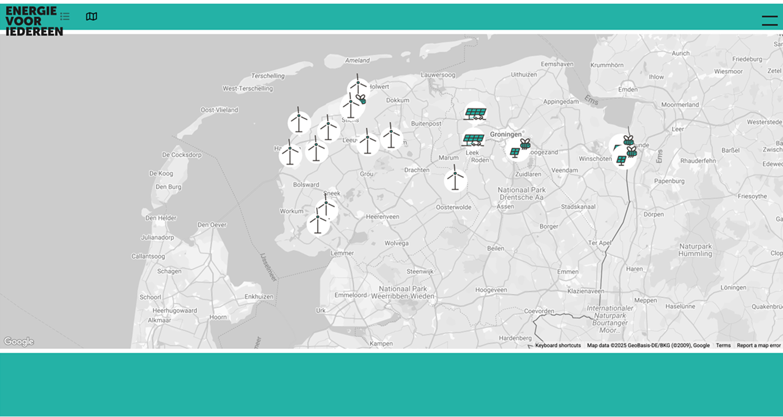The width and height of the screenshot is (783, 417).
Task: Click the wind turbine marker near Holwert
Action: pyautogui.click(x=358, y=88)
